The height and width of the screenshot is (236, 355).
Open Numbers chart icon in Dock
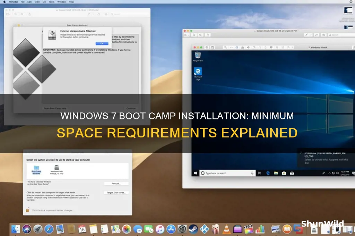tap(260, 229)
